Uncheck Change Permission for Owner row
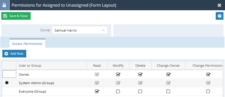 click(208, 74)
